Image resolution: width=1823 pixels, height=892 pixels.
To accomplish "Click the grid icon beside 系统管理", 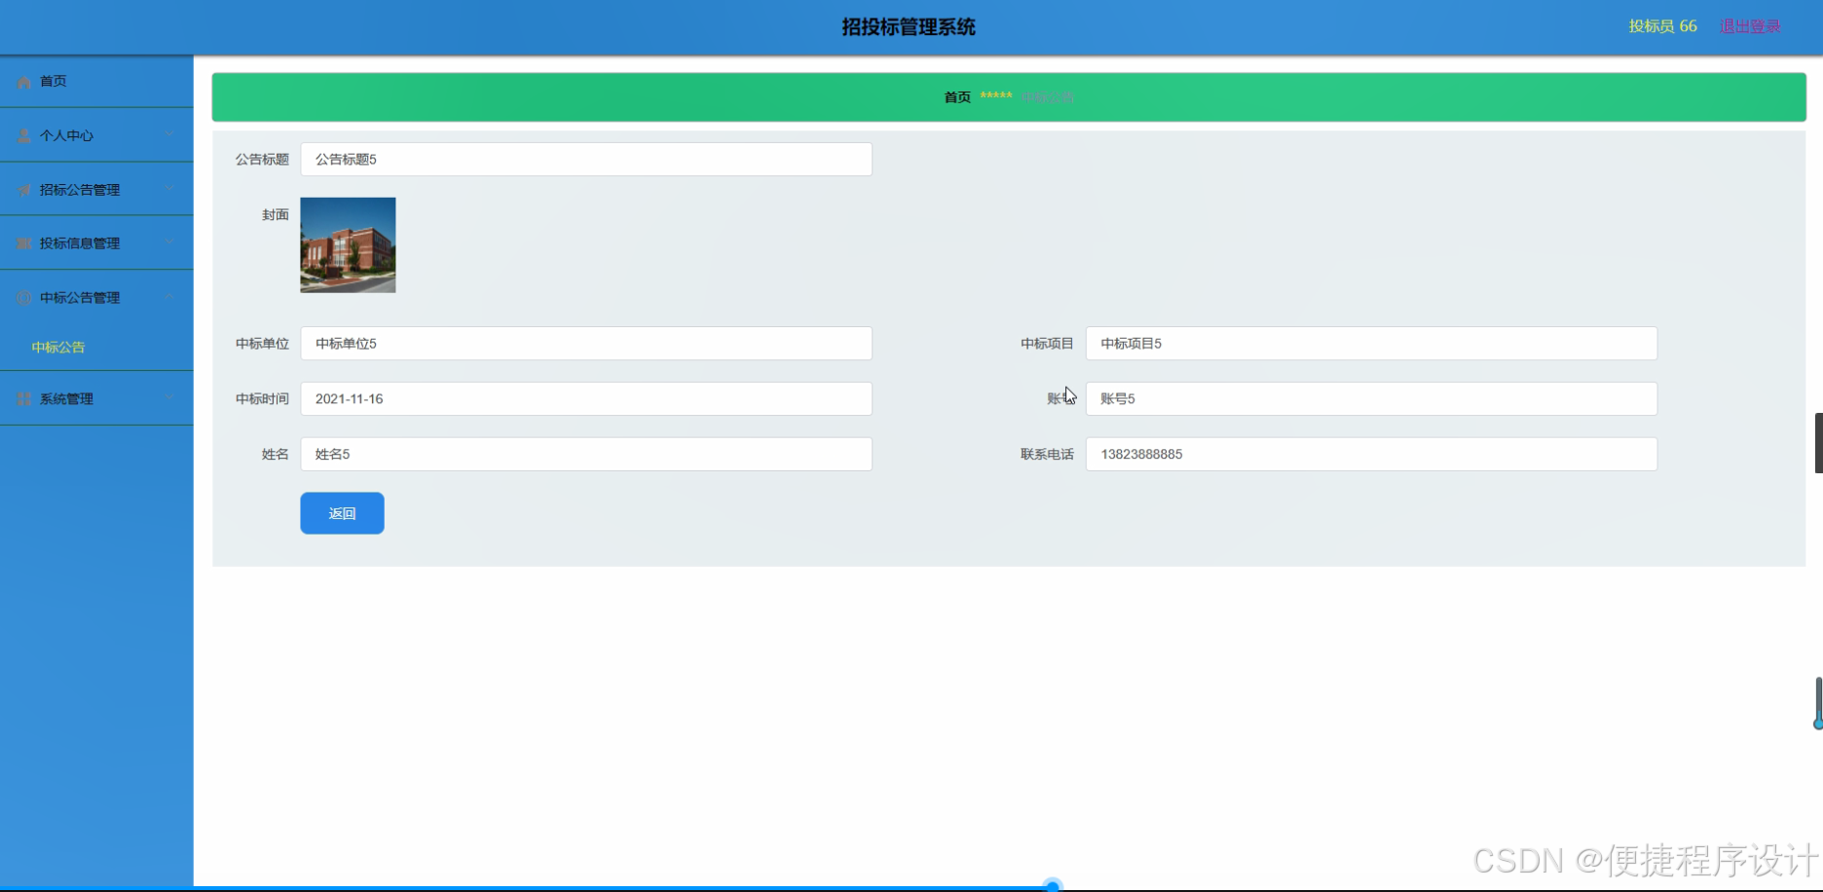I will click(x=24, y=399).
